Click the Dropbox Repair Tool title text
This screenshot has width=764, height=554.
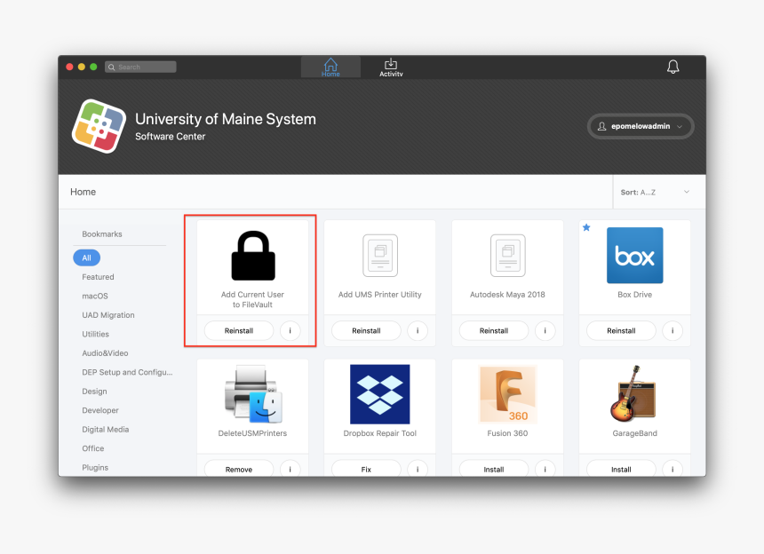pos(380,433)
